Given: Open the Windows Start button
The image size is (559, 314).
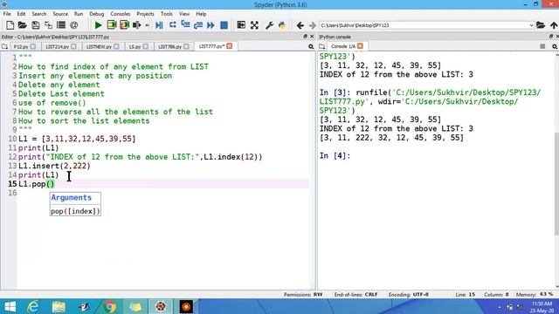Looking at the screenshot, I should click(10, 306).
